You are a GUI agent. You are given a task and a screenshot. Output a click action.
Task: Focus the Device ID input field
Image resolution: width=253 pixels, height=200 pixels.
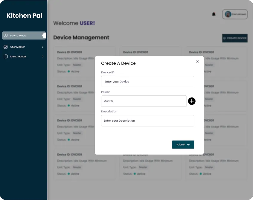(x=147, y=82)
